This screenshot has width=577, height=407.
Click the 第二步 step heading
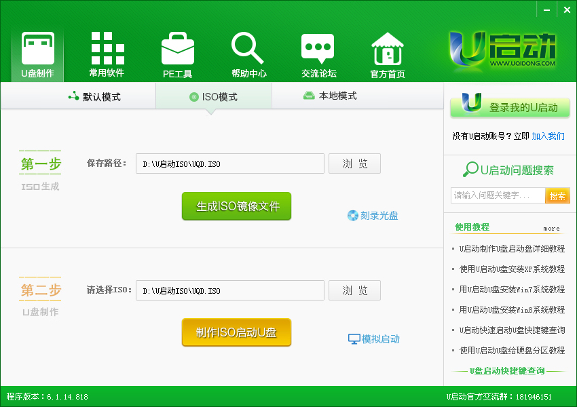click(x=41, y=290)
